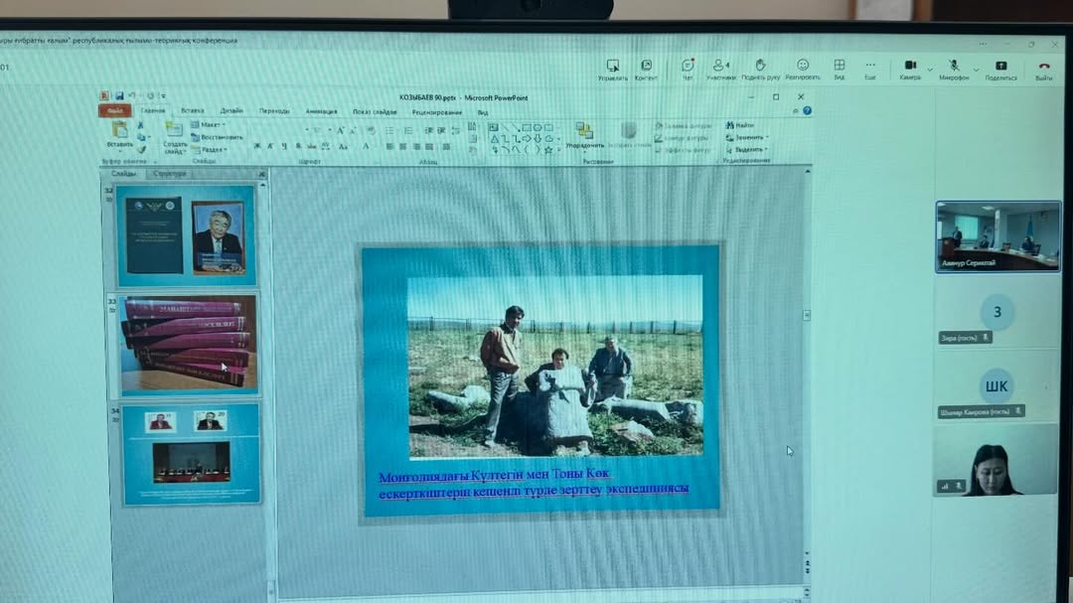
Task: Expand the Layout (Макет) dropdown
Action: (x=211, y=125)
